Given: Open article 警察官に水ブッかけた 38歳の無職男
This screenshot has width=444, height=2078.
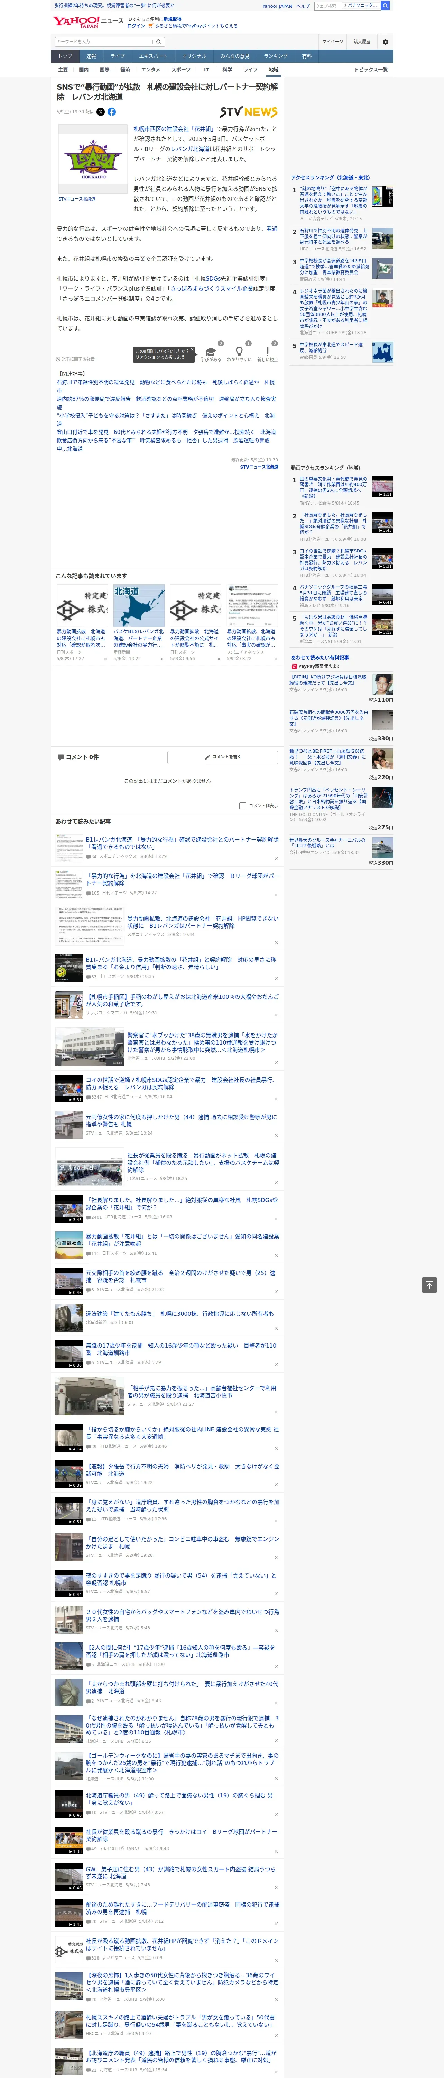Looking at the screenshot, I should coord(202,1042).
